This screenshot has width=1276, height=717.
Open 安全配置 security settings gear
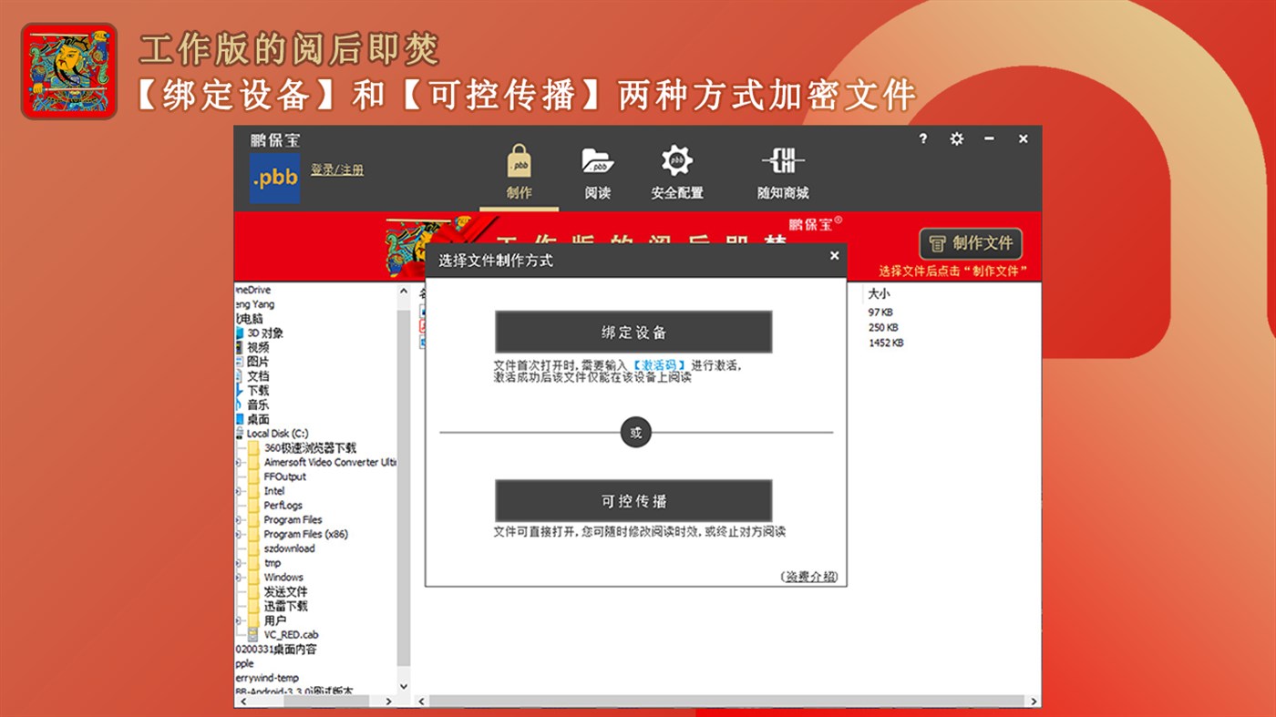pos(677,172)
